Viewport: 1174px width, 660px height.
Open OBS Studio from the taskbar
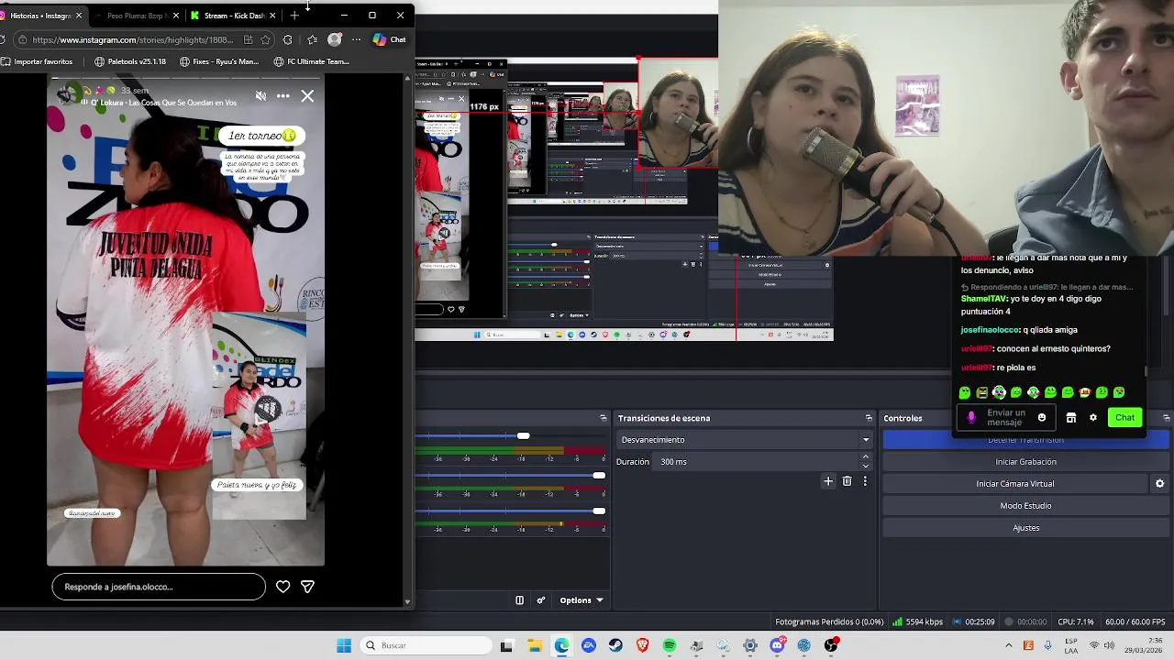click(x=831, y=645)
